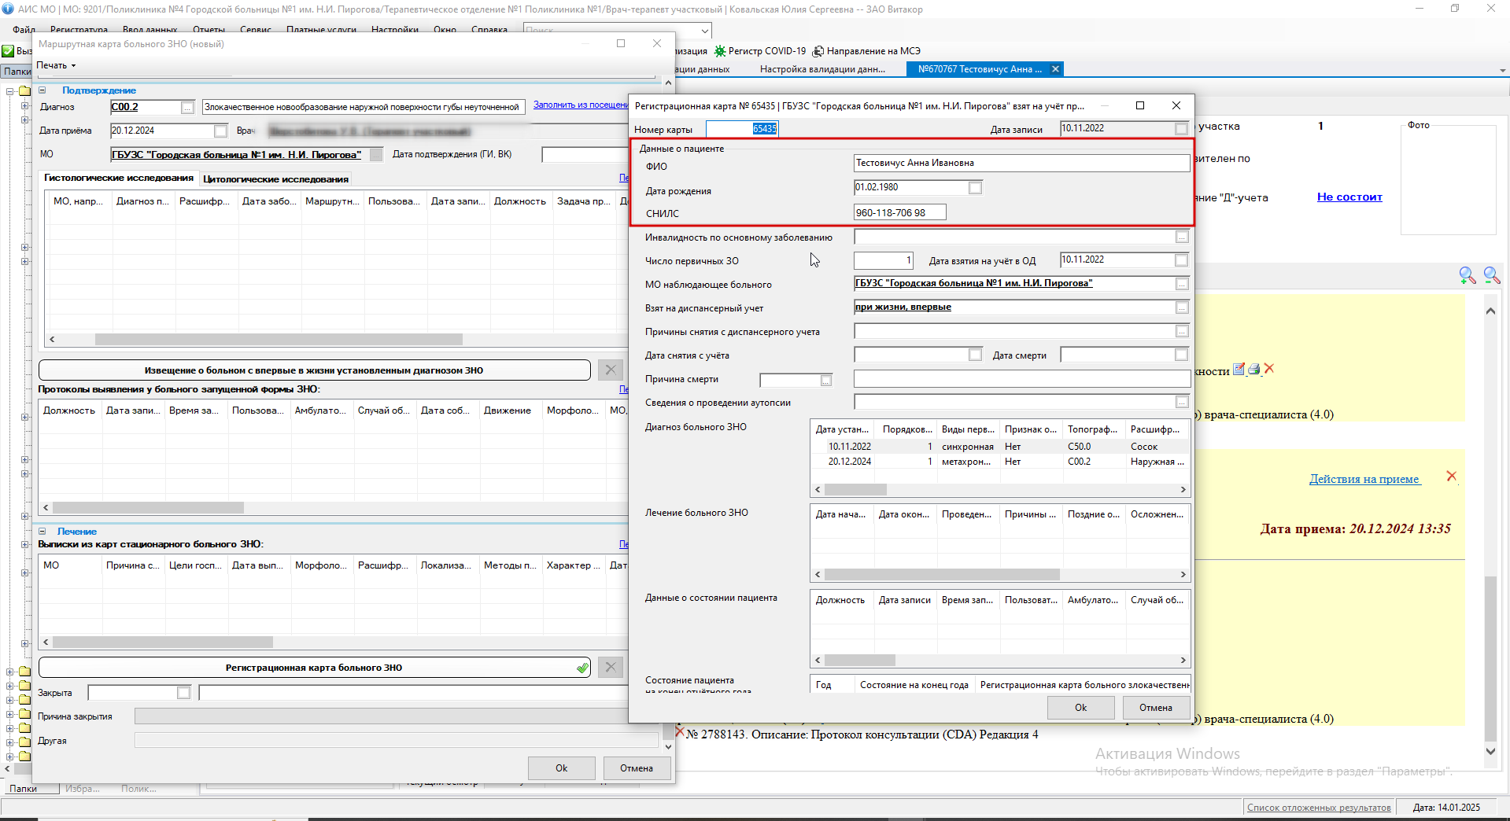Open Сведения о проведении аутопсии lookup
This screenshot has width=1510, height=821.
1182,402
